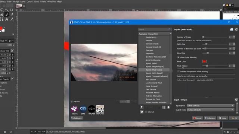Click the G'MIC filter Search field
This screenshot has height=134, width=239.
click(155, 29)
